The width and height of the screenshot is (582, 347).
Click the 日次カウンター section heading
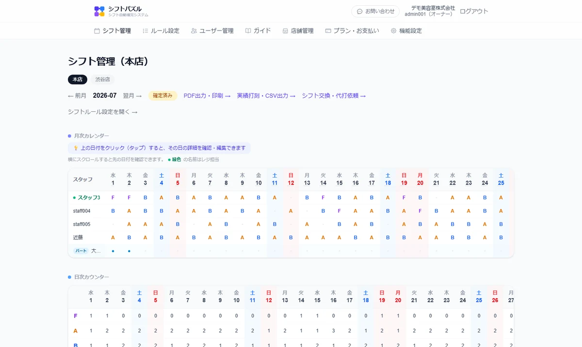92,277
